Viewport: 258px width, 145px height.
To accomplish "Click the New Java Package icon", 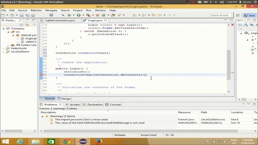I will pos(98,15).
